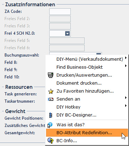
Task: Click the Freies Feld 5 input box
Action: [x=67, y=41]
